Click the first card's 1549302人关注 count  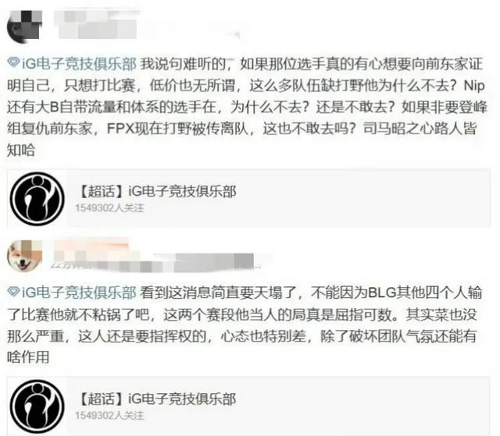tap(109, 208)
